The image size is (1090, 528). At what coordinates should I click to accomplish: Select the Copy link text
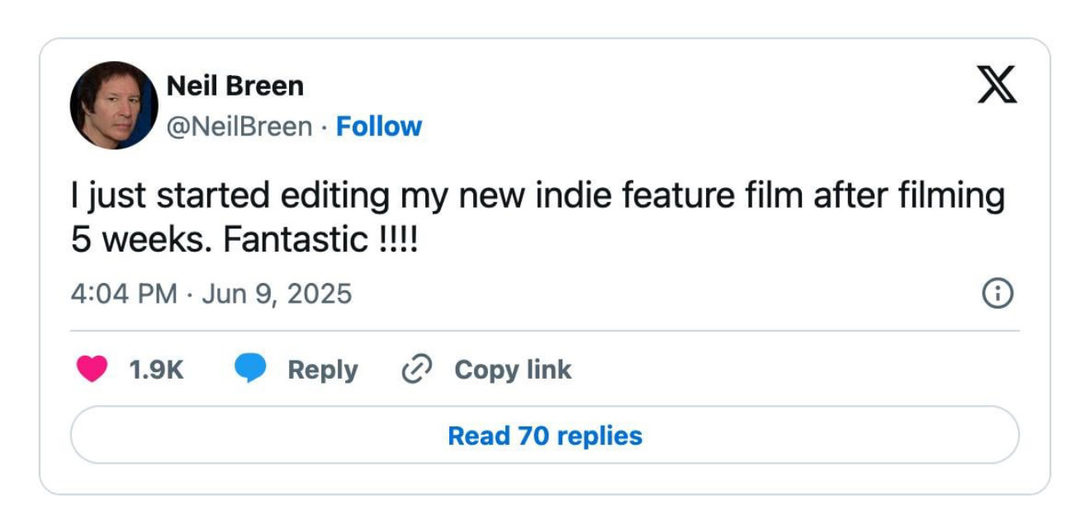pos(513,370)
